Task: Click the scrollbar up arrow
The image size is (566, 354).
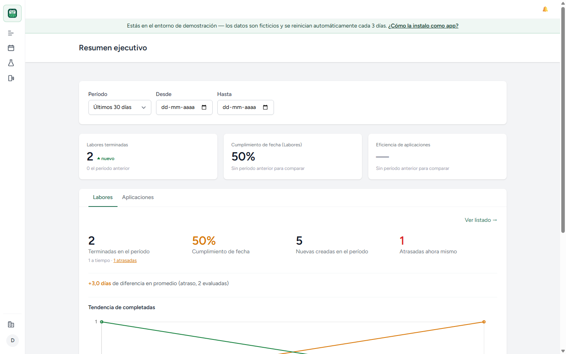Action: coord(563,3)
